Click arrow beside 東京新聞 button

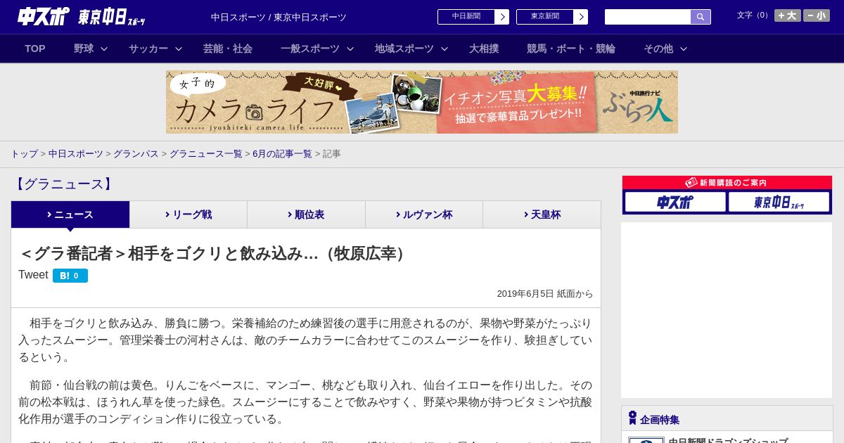pyautogui.click(x=581, y=17)
